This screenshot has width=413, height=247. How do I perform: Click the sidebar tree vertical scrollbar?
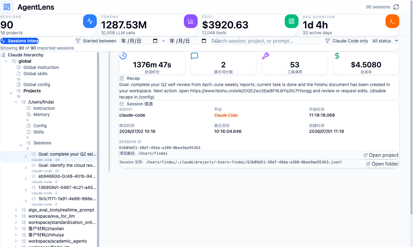click(98, 150)
